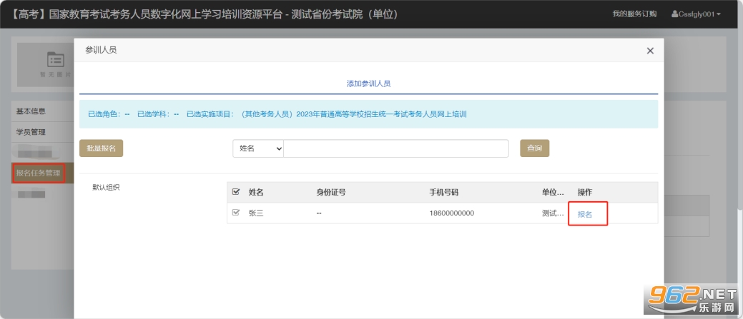This screenshot has height=319, width=743.
Task: Open 我的服务订购 in top bar
Action: pyautogui.click(x=634, y=14)
